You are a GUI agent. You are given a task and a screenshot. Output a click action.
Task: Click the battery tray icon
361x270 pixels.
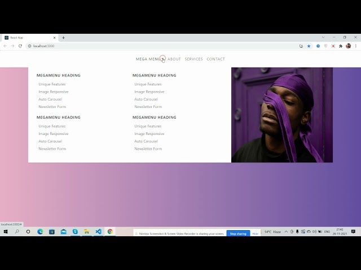(320, 232)
